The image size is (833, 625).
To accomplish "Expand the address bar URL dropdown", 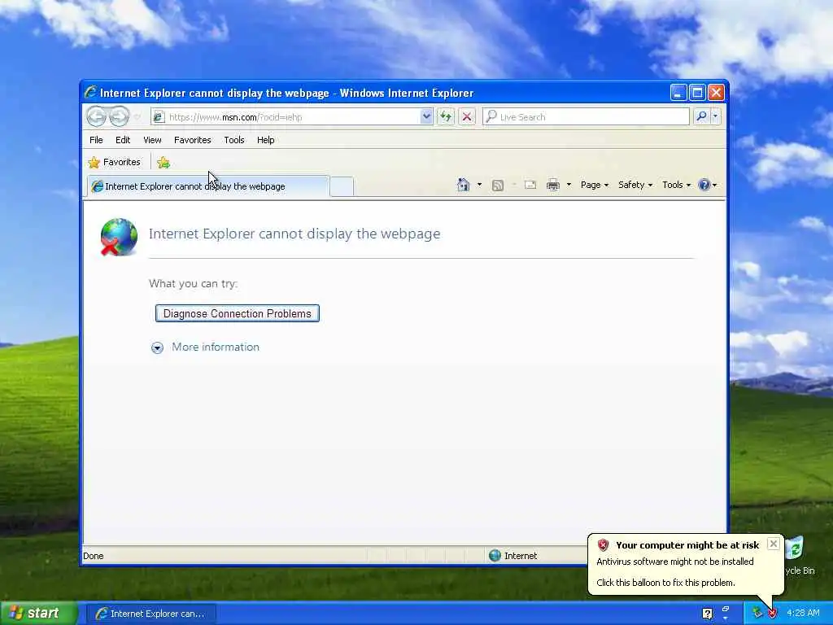I will [426, 116].
